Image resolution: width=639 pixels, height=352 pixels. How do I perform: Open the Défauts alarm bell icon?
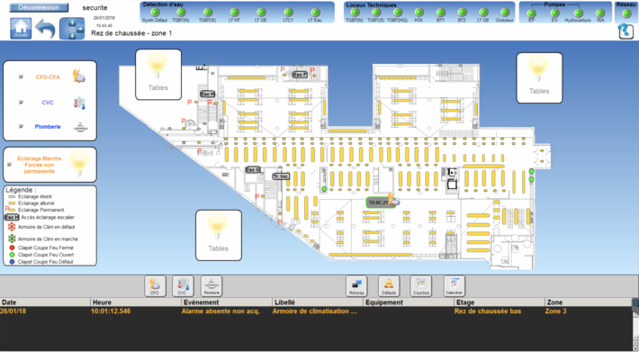389,285
